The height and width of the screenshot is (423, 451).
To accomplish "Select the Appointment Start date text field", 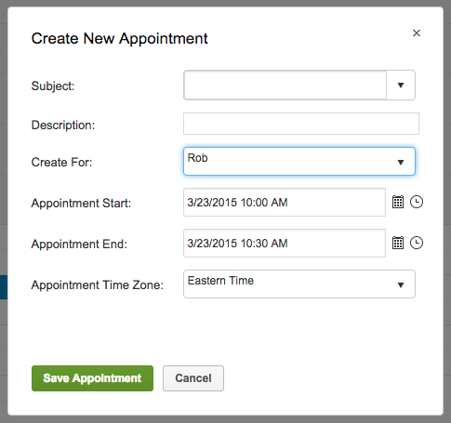I will (x=285, y=203).
